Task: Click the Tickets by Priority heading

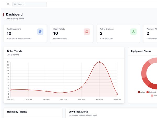Action: [x=17, y=112]
